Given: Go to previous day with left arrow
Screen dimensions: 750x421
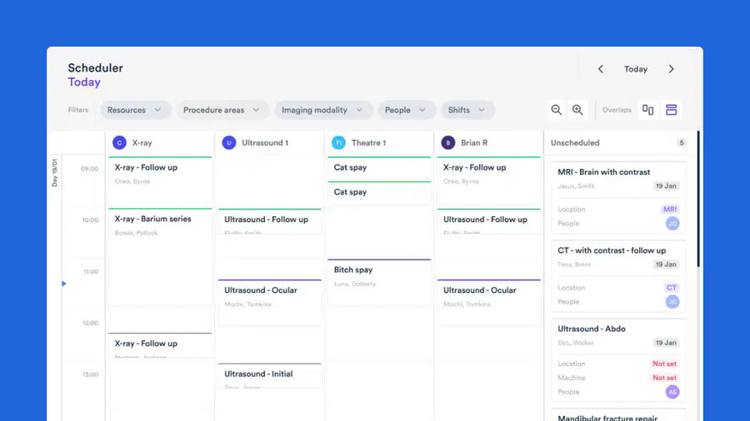Looking at the screenshot, I should 601,69.
